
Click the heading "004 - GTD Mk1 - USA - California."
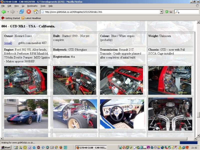click(x=28, y=26)
